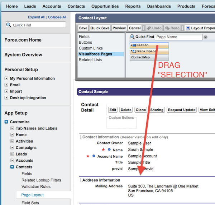
Task: Click the sidebar Quick Find input
Action: 35,25
